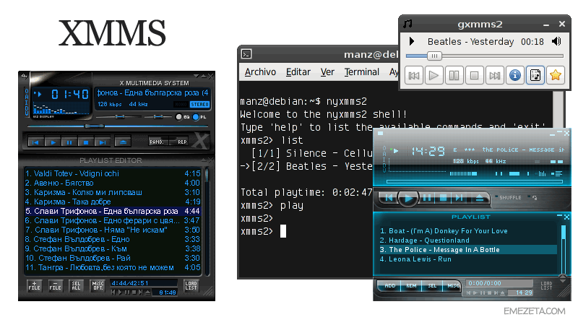Select track 5 Една българска роза
This screenshot has height=325, width=578.
pos(113,211)
